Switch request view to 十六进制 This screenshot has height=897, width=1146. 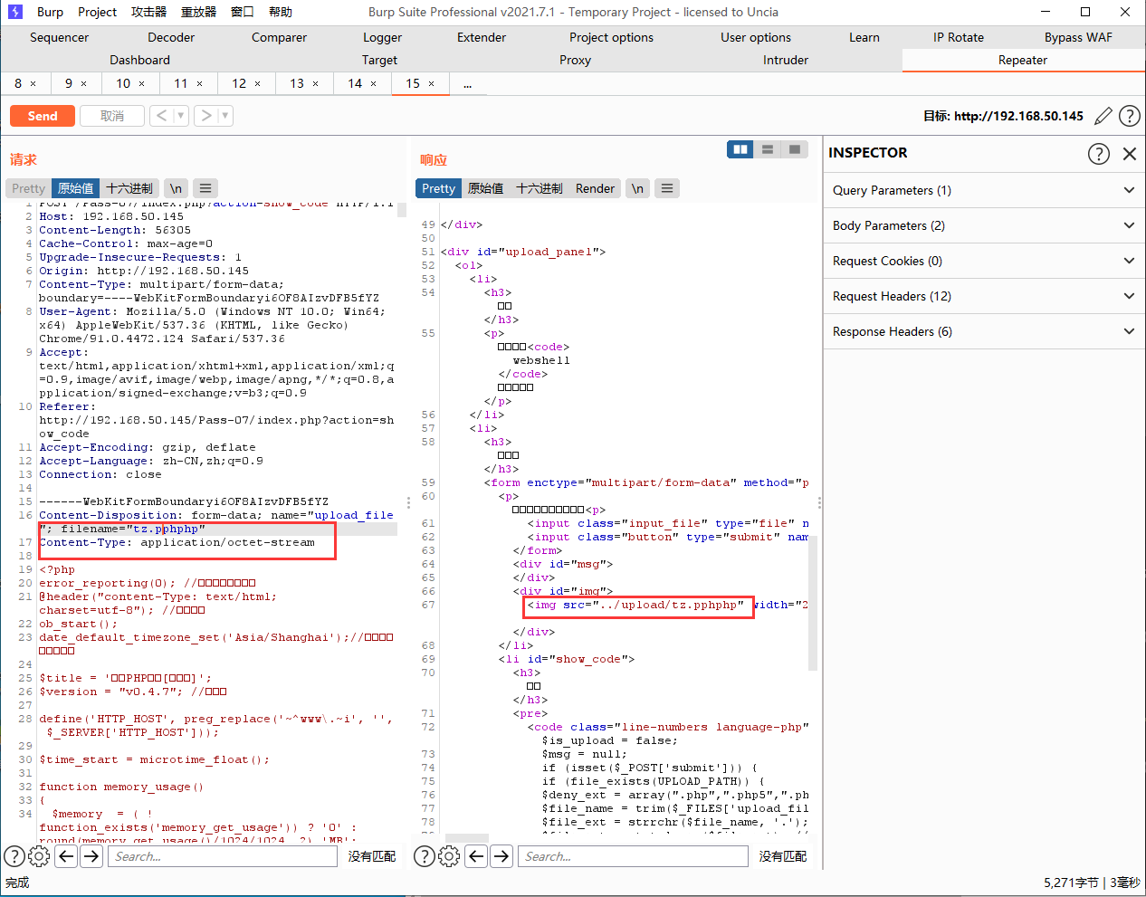click(129, 188)
